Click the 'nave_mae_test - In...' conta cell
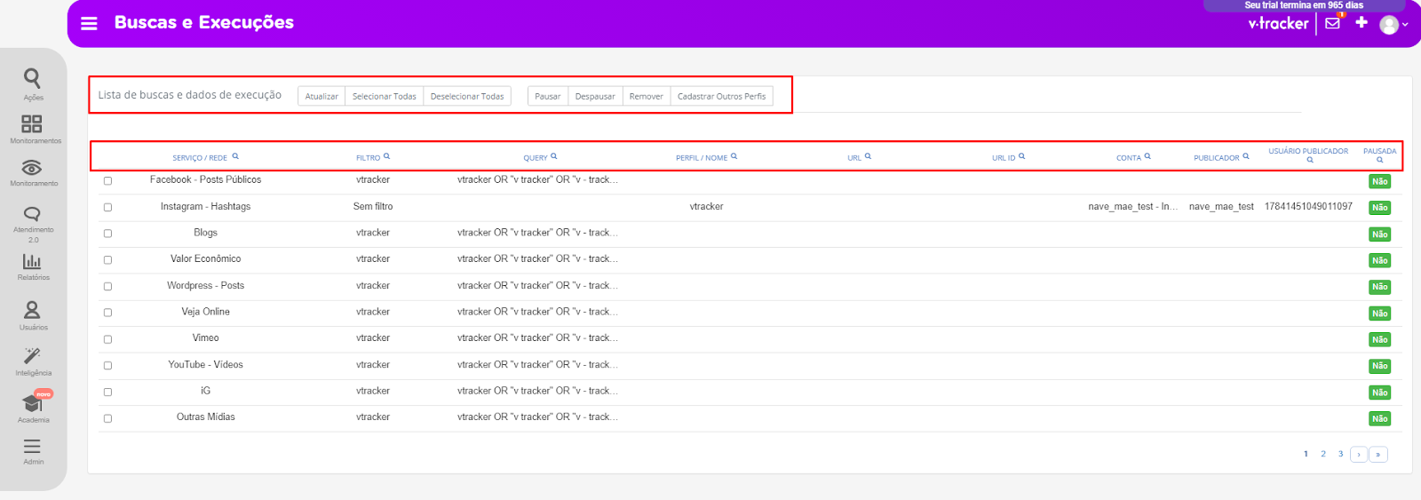This screenshot has width=1421, height=500. (1133, 206)
